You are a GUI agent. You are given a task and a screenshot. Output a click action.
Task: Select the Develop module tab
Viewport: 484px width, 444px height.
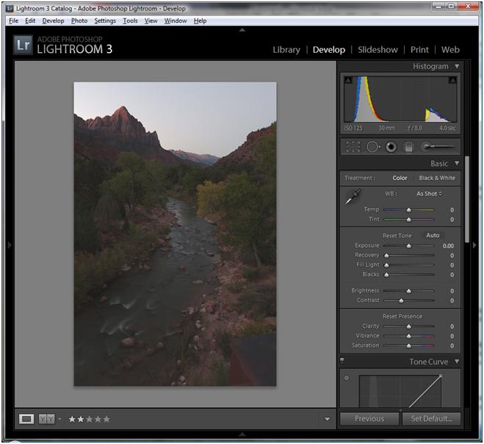coord(329,50)
